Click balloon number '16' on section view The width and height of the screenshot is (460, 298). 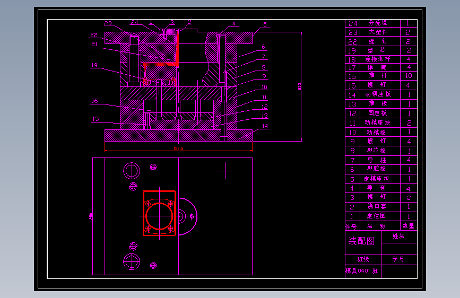[x=94, y=101]
